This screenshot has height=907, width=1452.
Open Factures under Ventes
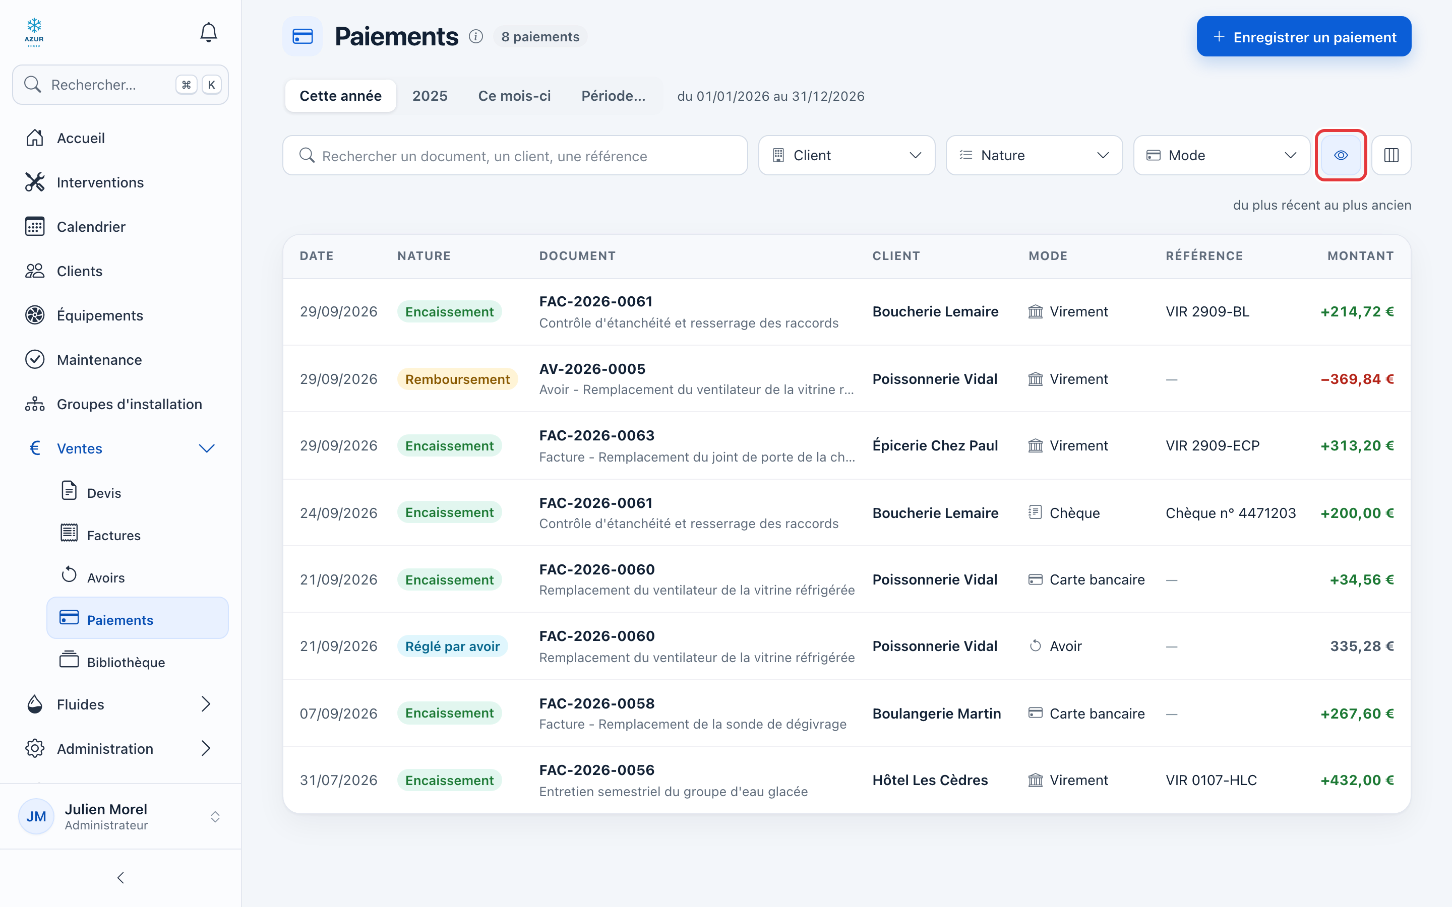click(138, 535)
